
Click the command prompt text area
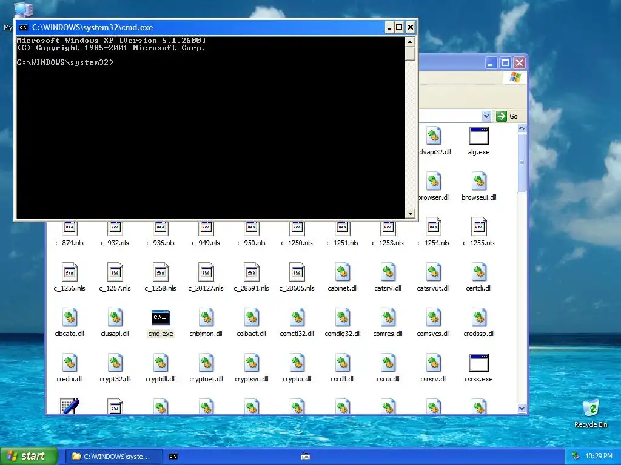click(210, 127)
